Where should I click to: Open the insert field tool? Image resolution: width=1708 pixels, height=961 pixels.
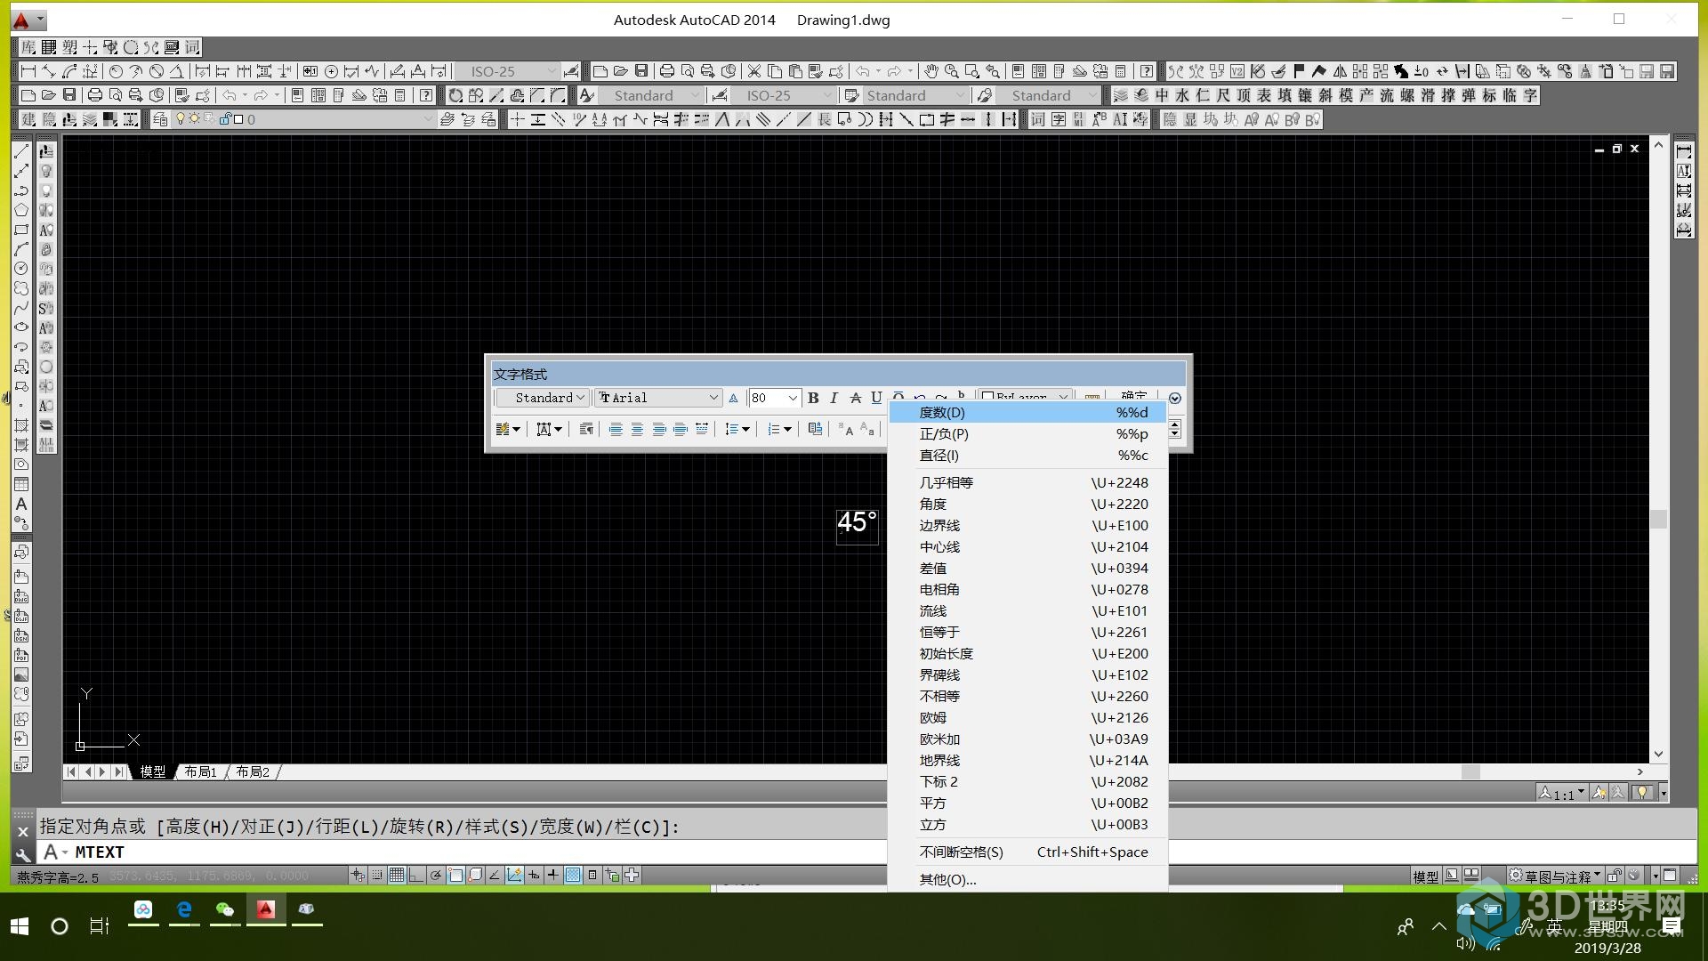pos(815,430)
